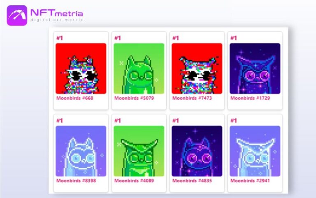Click the Moonbirds #4835 title text
Viewport: 316px width, 198px height.
tap(192, 181)
